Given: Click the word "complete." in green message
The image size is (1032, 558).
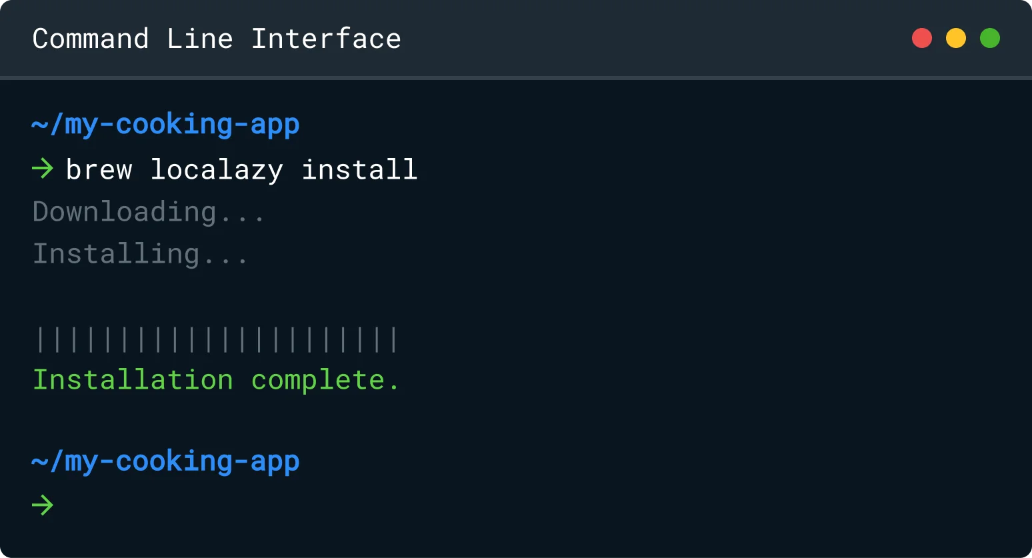Looking at the screenshot, I should [325, 380].
